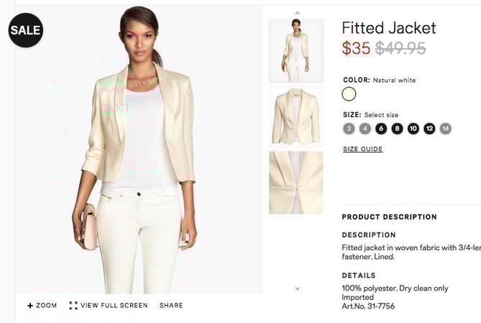Show the jacket-only product thumbnail
The height and width of the screenshot is (323, 481).
[296, 117]
